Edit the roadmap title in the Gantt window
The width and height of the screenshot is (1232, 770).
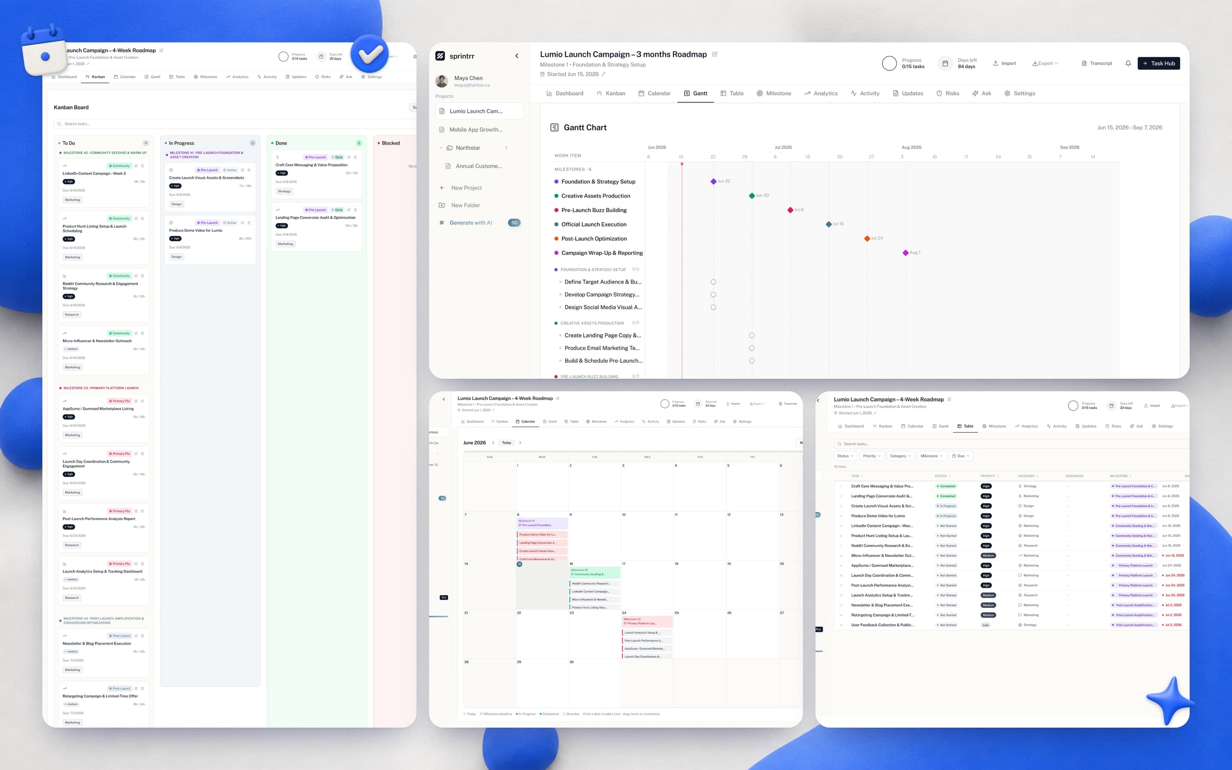coord(714,54)
